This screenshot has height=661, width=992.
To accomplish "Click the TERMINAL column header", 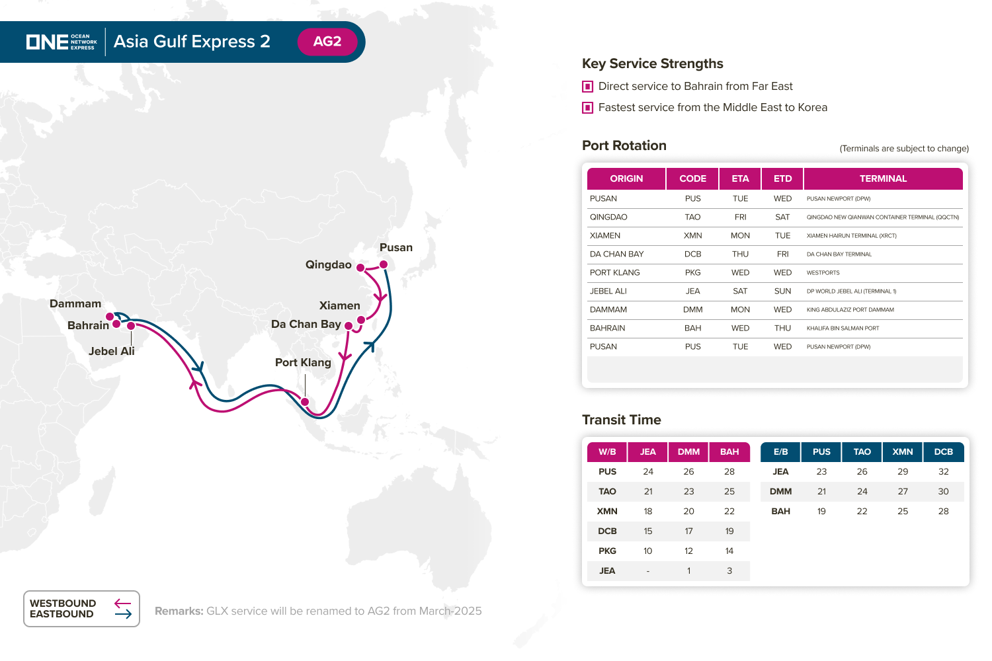I will 883,178.
